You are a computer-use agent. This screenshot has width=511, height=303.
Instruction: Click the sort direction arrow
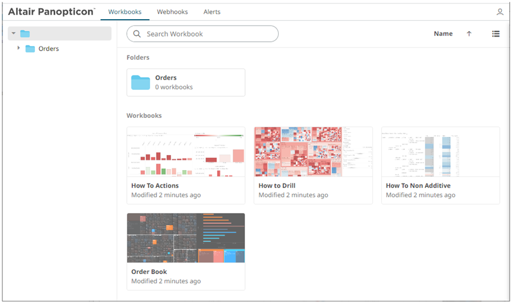pyautogui.click(x=469, y=34)
